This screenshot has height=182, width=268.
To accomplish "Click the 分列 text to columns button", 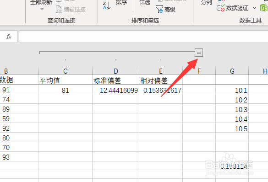I will pyautogui.click(x=206, y=2).
